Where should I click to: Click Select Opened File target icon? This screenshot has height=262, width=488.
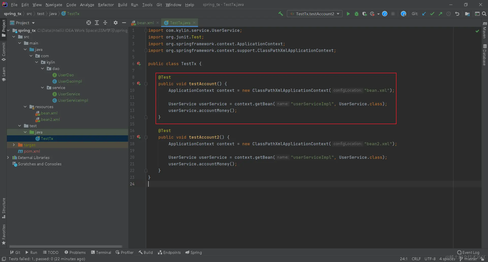point(89,23)
